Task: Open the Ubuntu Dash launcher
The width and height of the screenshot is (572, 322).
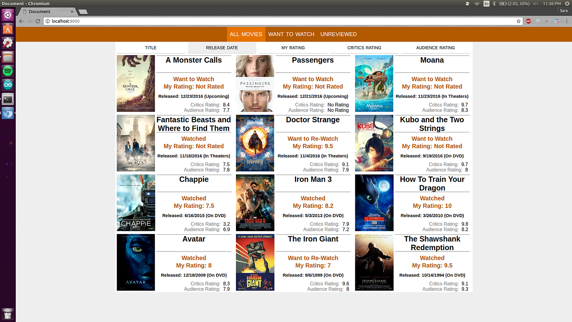Action: (8, 15)
